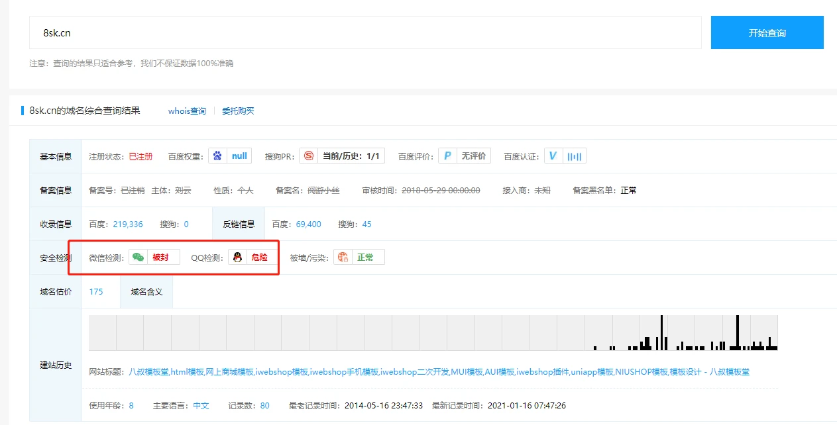Image resolution: width=837 pixels, height=425 pixels.
Task: Click the Baidu rating P icon
Action: coord(447,156)
